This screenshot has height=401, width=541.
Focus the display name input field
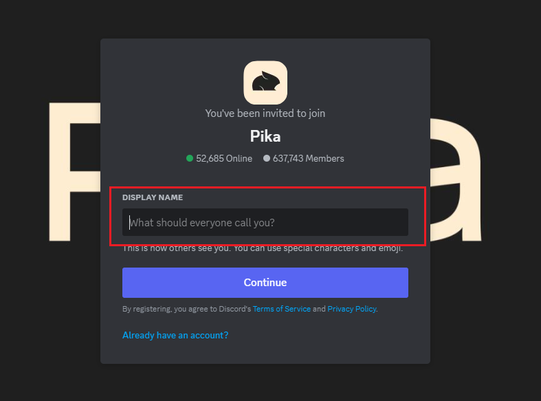(265, 222)
